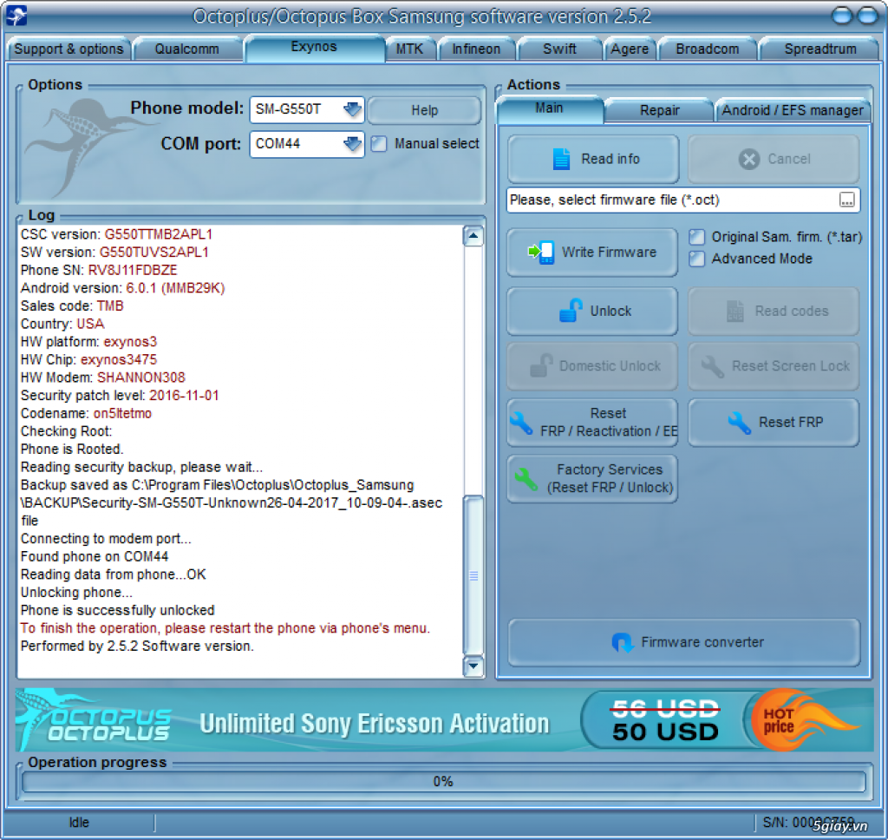888x840 pixels.
Task: Click the wrench icon on Reset FRP/Reactivation
Action: [x=521, y=423]
